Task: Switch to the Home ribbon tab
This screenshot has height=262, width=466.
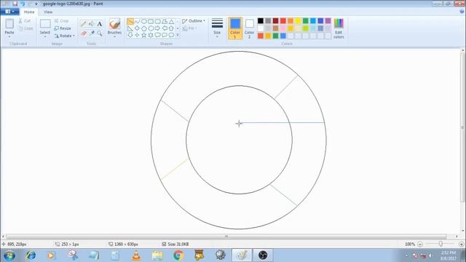Action: click(x=29, y=12)
